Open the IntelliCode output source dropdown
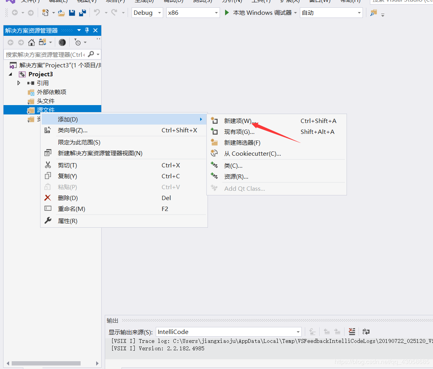Image resolution: width=433 pixels, height=369 pixels. (228, 332)
